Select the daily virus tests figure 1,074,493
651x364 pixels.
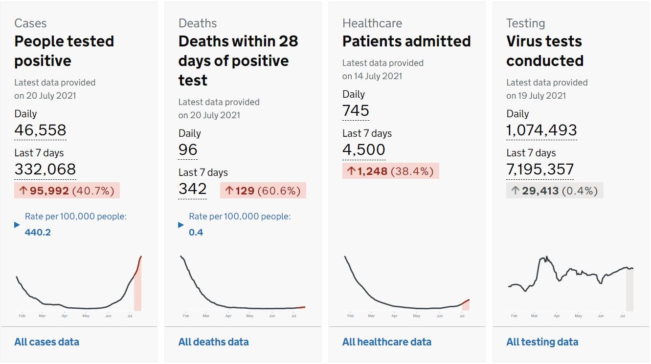[541, 130]
